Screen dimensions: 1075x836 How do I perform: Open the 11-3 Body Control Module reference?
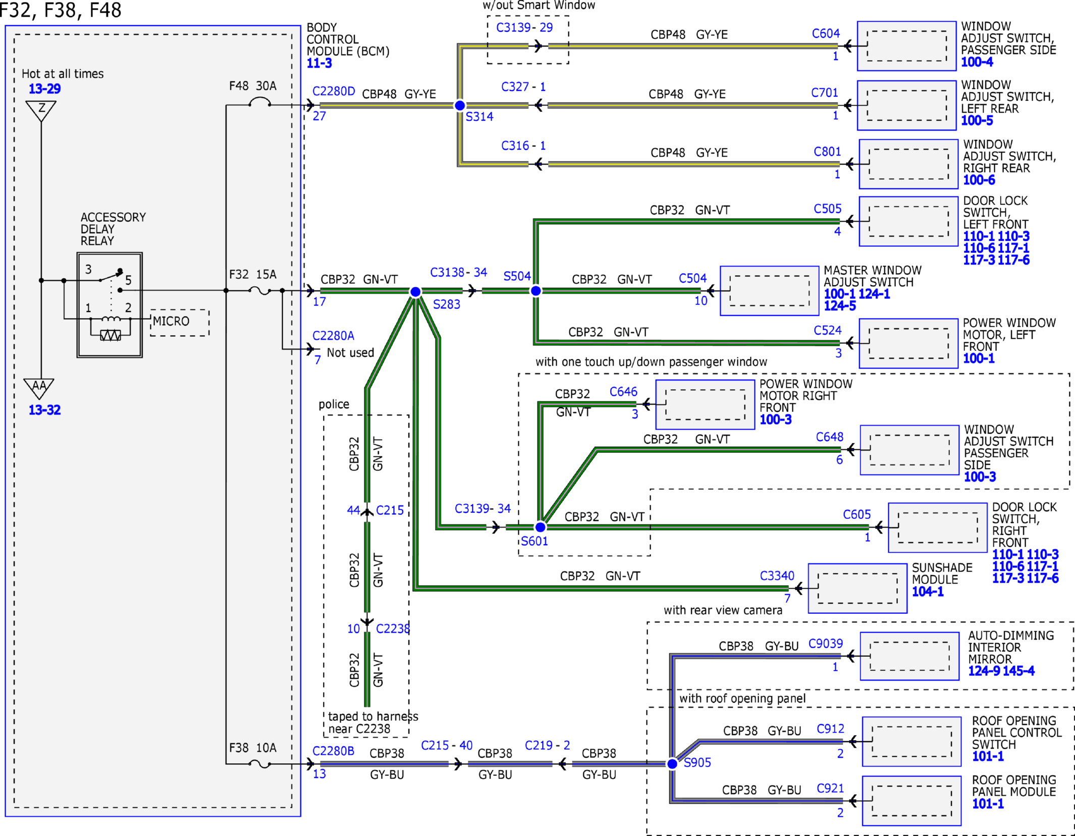319,64
